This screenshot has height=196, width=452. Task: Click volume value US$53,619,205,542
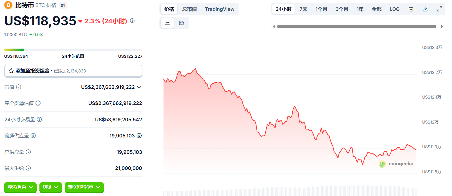click(119, 120)
